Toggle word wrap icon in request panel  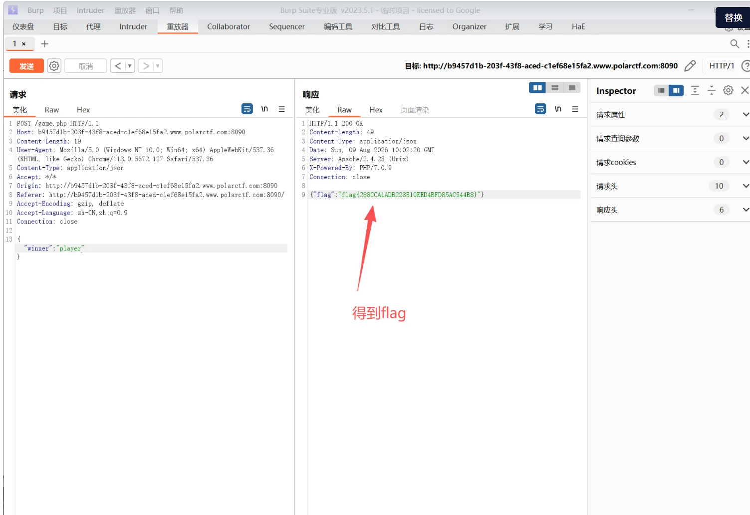247,109
